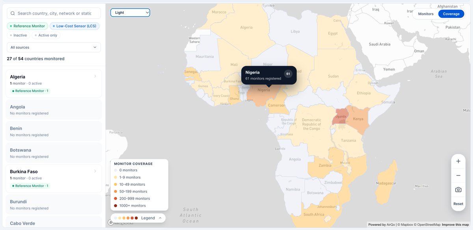Switch to Monitors view tab
Screen dimensions: 473x230
tap(426, 14)
